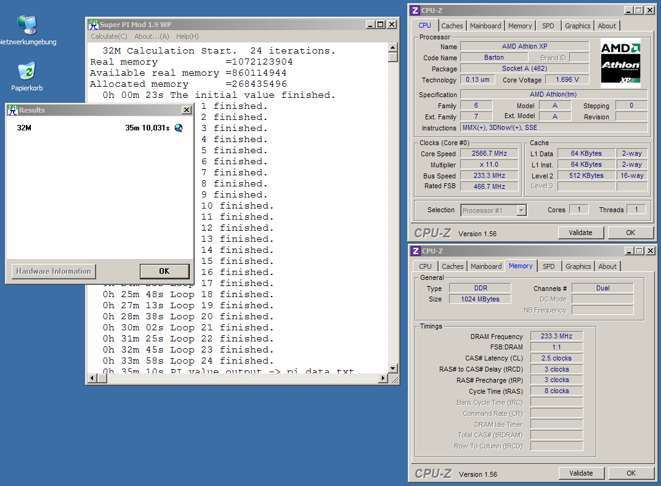Click the Code Name Barton field

493,57
